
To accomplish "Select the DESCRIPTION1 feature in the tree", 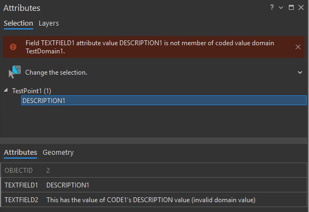I will click(164, 100).
